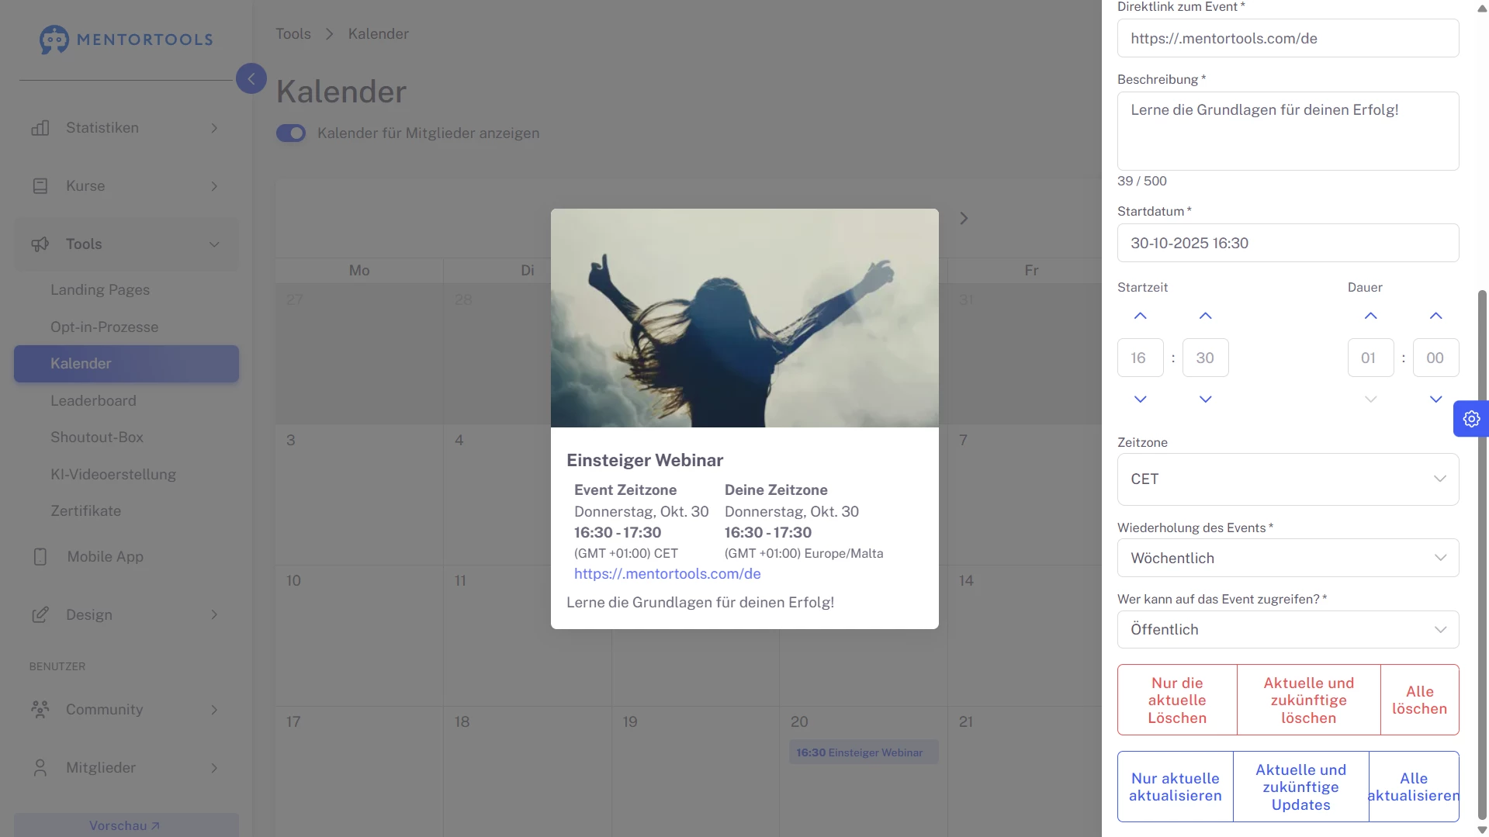Open the Community people icon

click(x=40, y=709)
